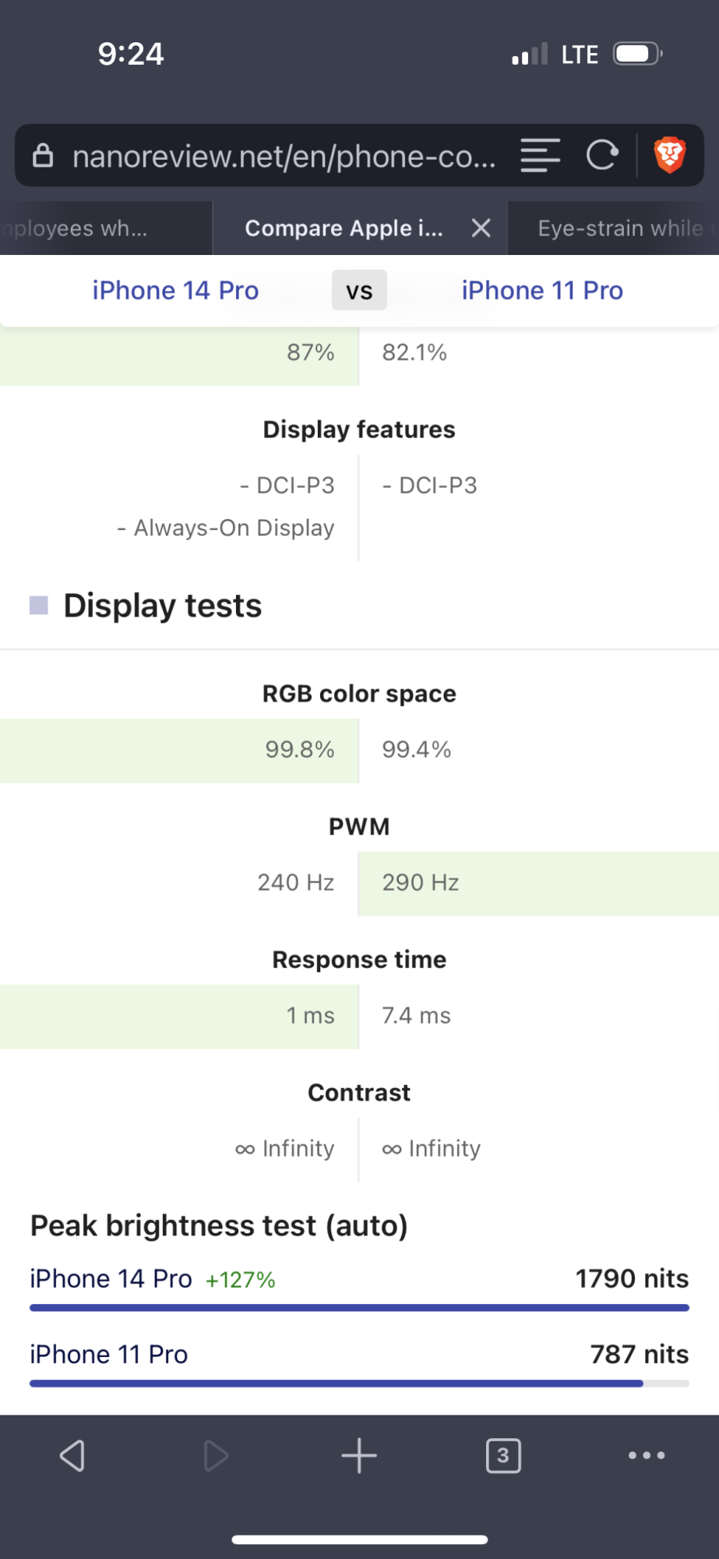This screenshot has width=719, height=1559.
Task: Open the tab switcher showing 3 tabs
Action: tap(503, 1455)
